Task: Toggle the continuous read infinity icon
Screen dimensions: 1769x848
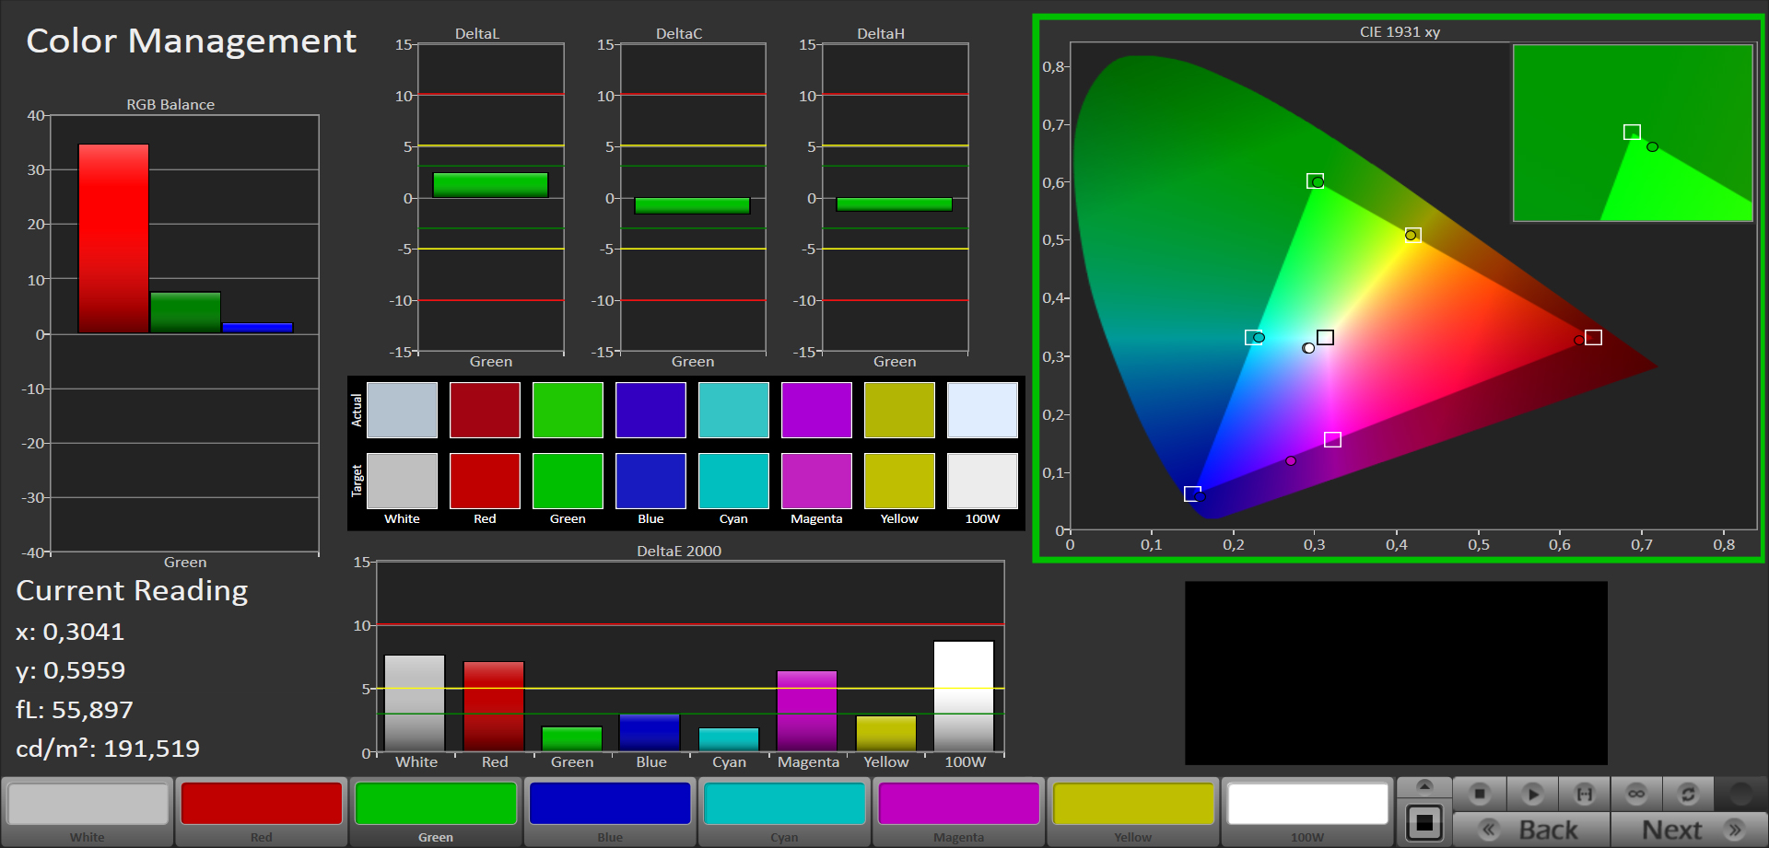Action: [1636, 793]
